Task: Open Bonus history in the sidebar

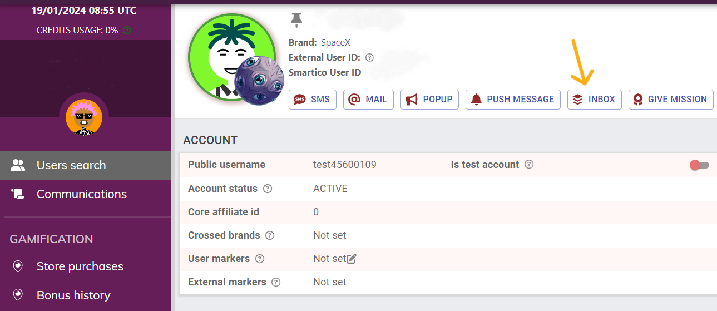Action: click(73, 295)
